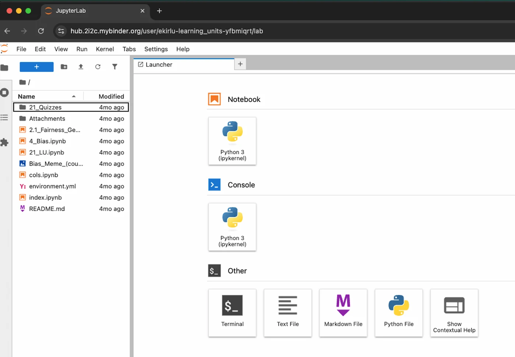The image size is (515, 357).
Task: Sort files by Modified column
Action: 111,97
